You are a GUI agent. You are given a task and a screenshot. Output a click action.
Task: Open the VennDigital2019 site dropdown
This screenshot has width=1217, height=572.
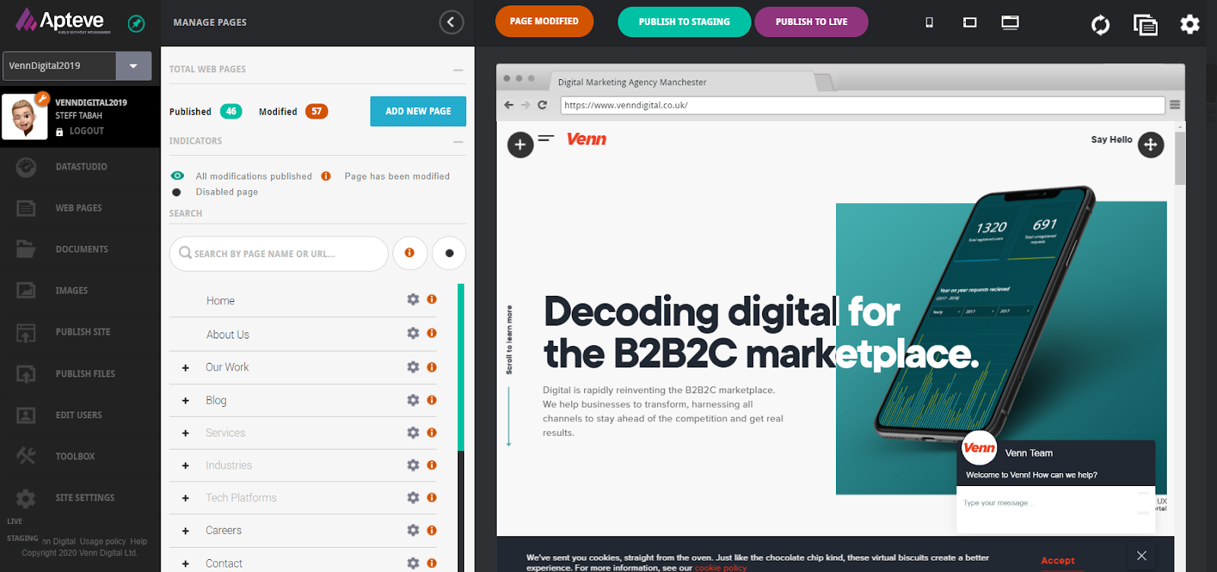tap(134, 65)
